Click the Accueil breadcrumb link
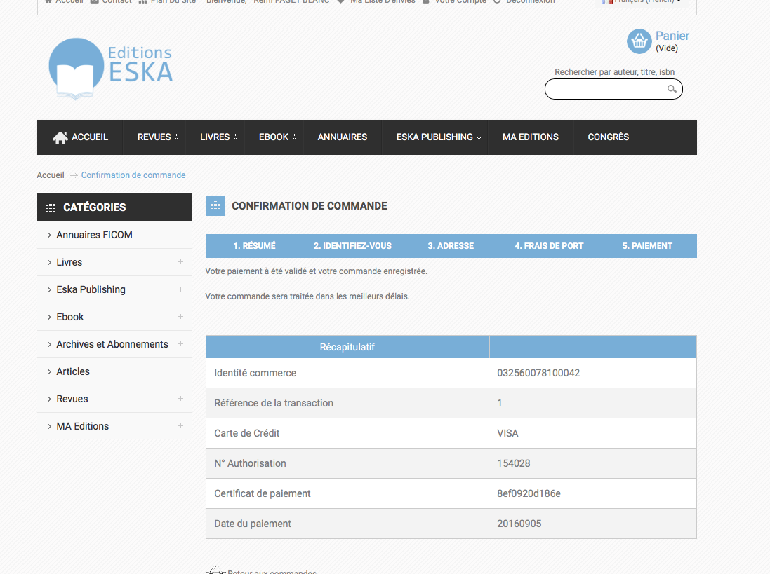The width and height of the screenshot is (770, 574). (51, 175)
